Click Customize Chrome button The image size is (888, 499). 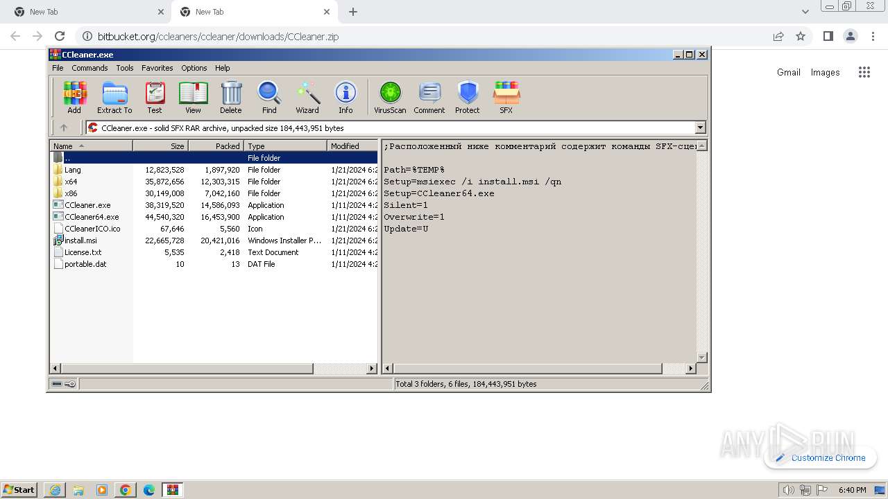pos(820,457)
